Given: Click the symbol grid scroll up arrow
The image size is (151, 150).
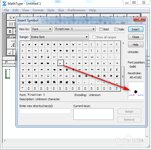Looking at the screenshot, I should [x=123, y=43].
